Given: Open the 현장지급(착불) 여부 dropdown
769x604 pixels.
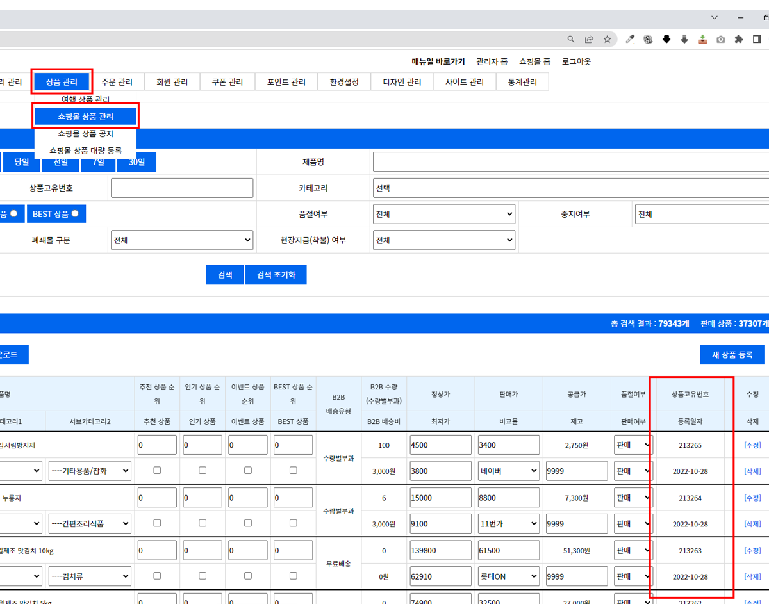Looking at the screenshot, I should pos(444,240).
